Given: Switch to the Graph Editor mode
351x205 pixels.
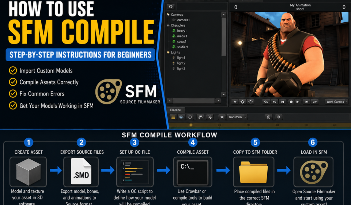Looking at the screenshot, I should tap(190, 117).
